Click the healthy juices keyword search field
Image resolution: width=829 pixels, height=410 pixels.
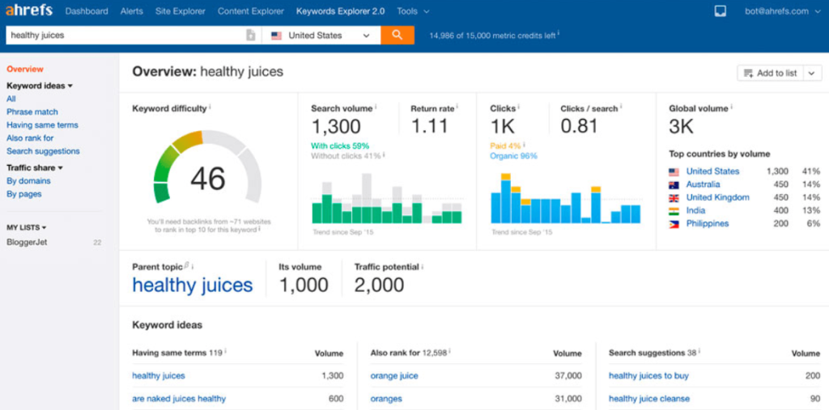pyautogui.click(x=125, y=36)
